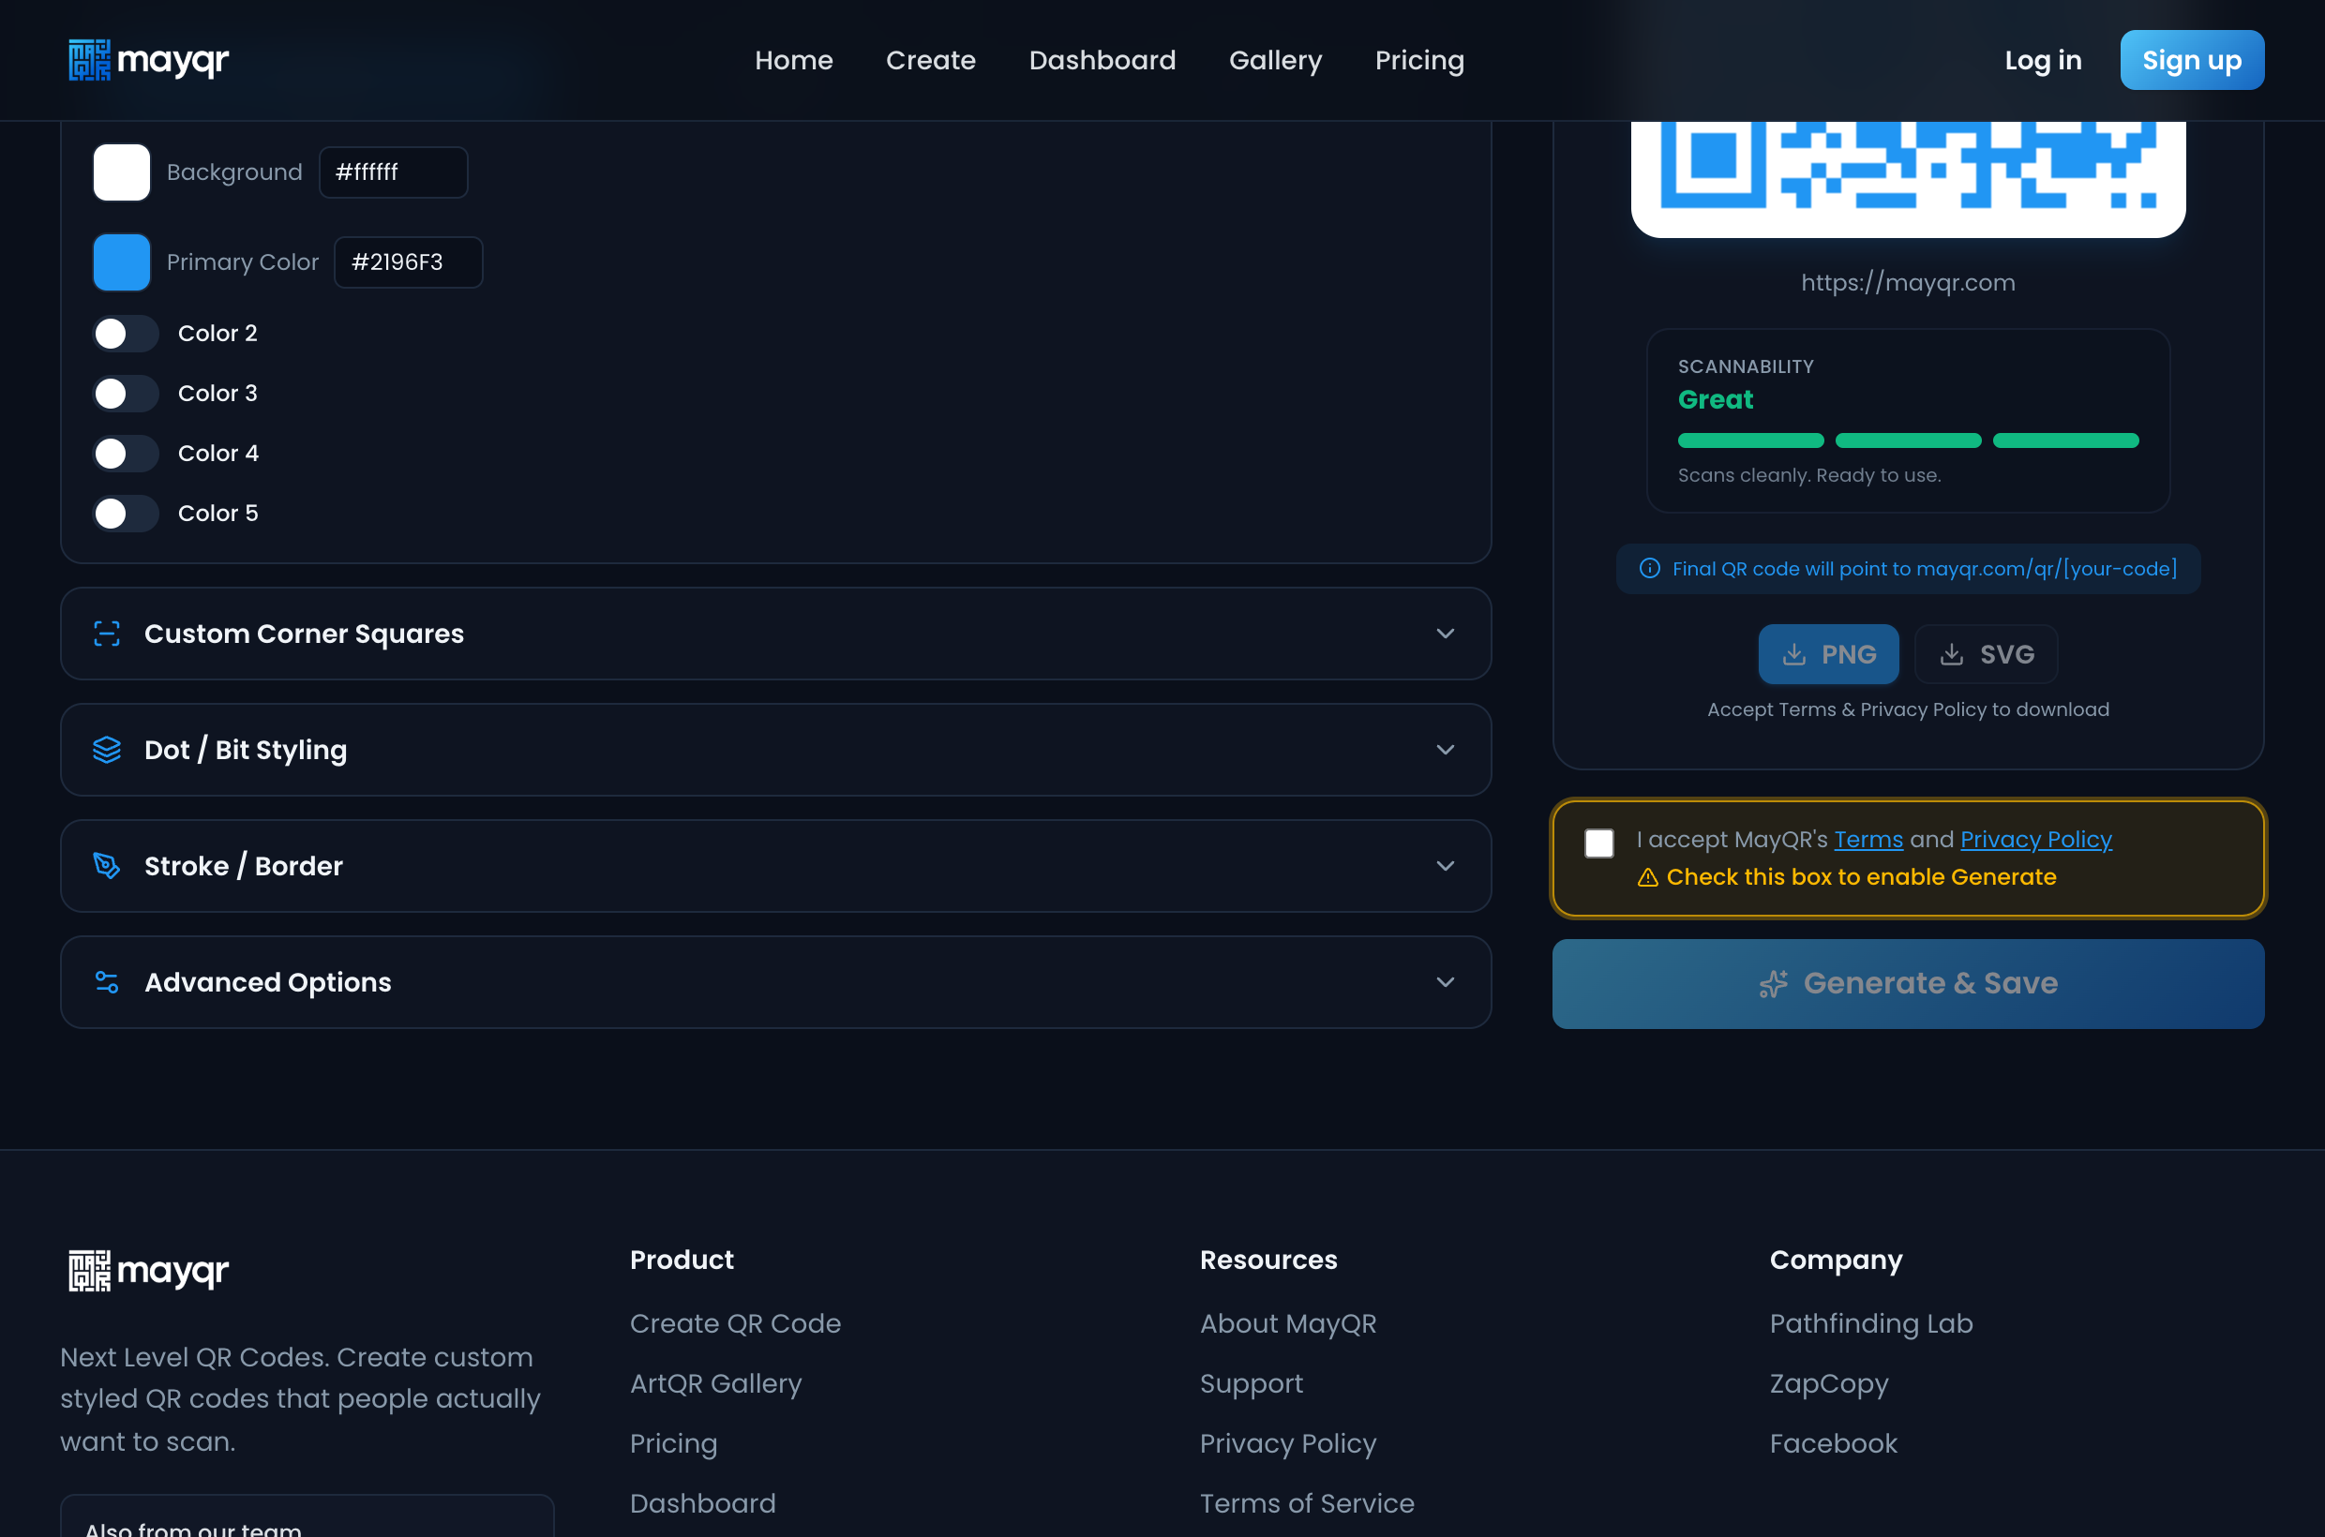
Task: Go to Home in the top navigation
Action: (x=793, y=61)
